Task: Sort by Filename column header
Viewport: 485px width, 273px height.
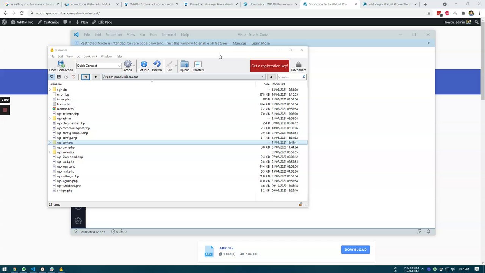Action: [x=55, y=84]
